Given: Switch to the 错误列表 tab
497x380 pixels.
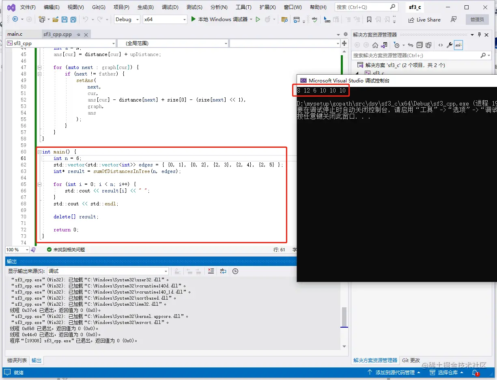Looking at the screenshot, I should tap(17, 361).
